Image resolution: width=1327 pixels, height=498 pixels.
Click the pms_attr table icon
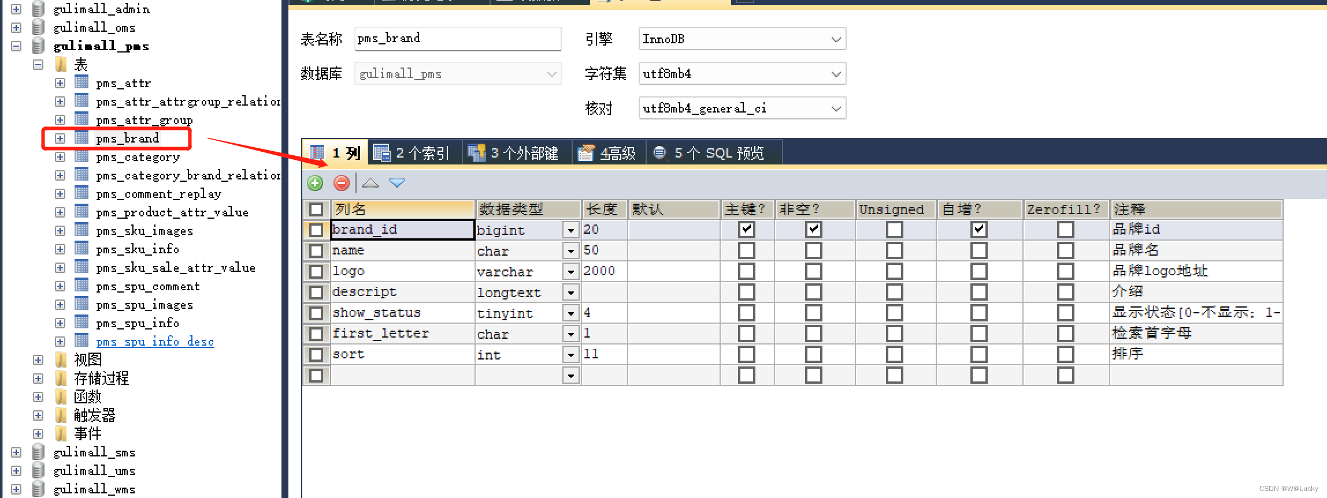point(81,83)
